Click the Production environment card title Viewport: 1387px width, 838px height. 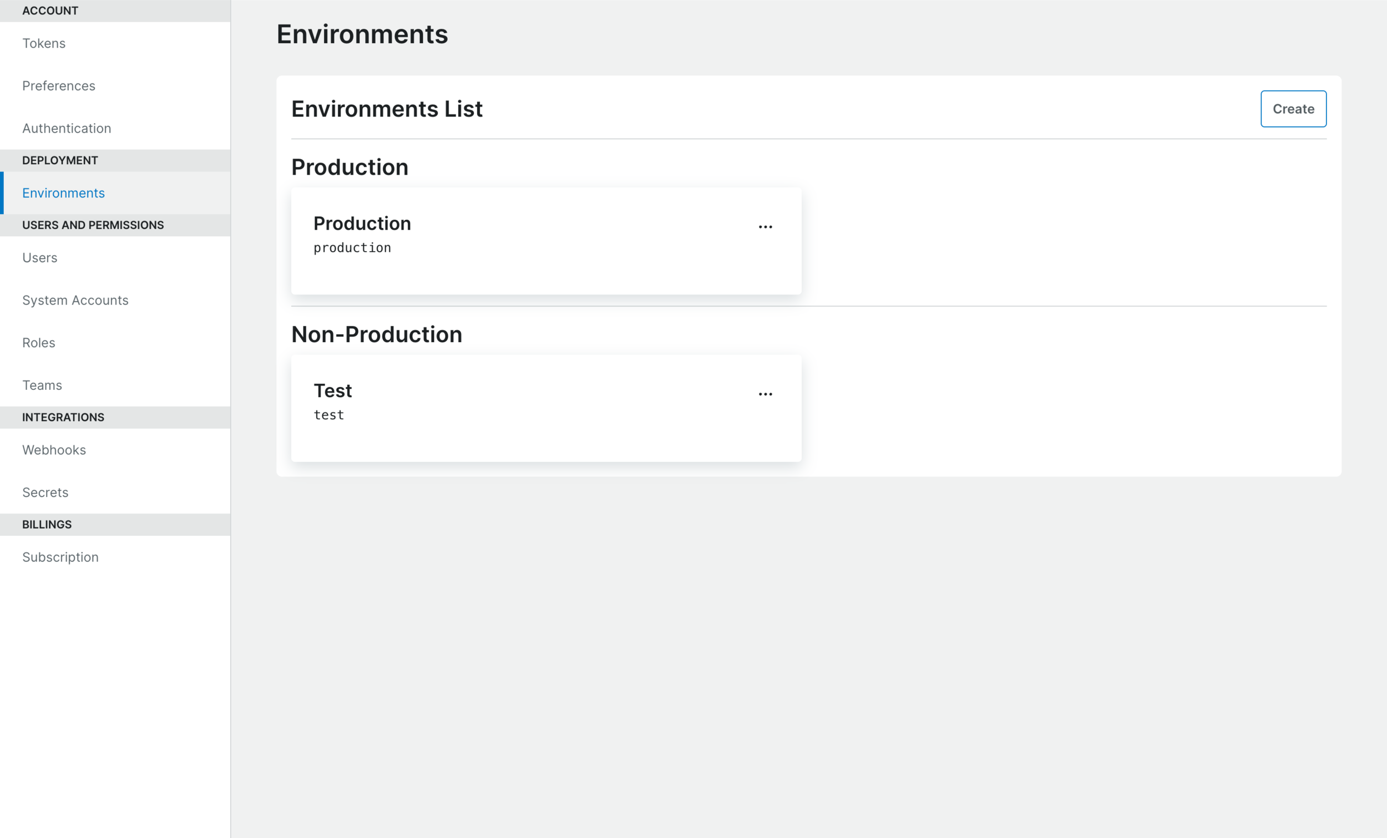point(362,224)
